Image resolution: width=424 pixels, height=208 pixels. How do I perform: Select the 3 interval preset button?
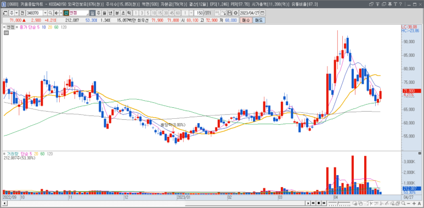(142, 13)
